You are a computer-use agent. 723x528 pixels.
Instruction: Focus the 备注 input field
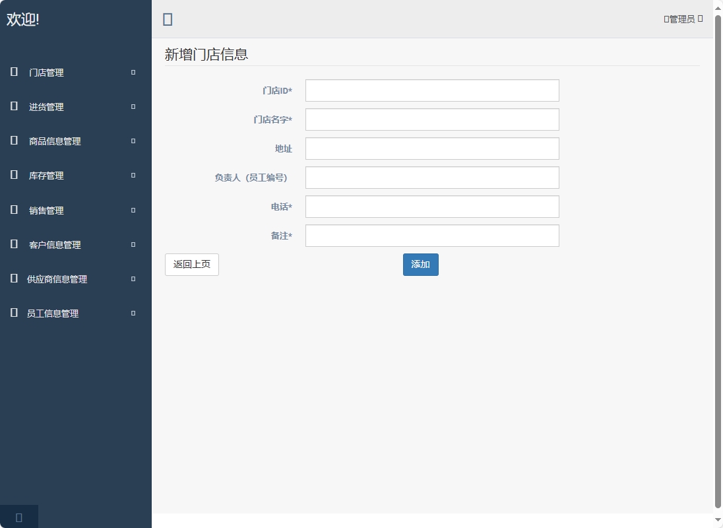432,236
